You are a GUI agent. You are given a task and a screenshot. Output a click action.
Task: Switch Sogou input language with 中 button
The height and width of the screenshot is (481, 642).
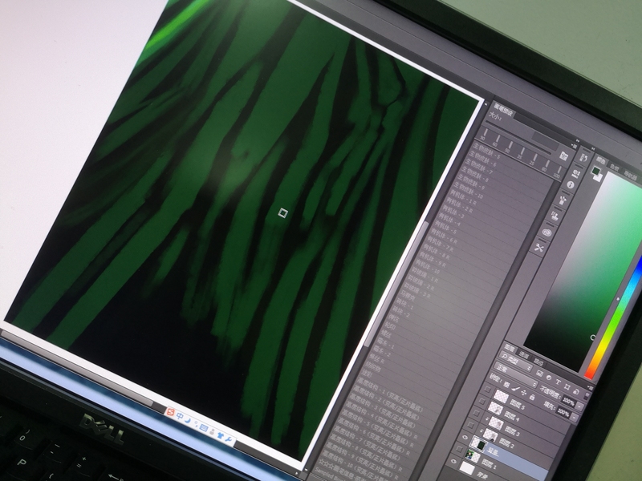[x=179, y=416]
